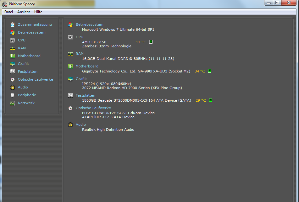Click the Grafik monitor icon in sidebar
The height and width of the screenshot is (202, 299).
pyautogui.click(x=13, y=64)
